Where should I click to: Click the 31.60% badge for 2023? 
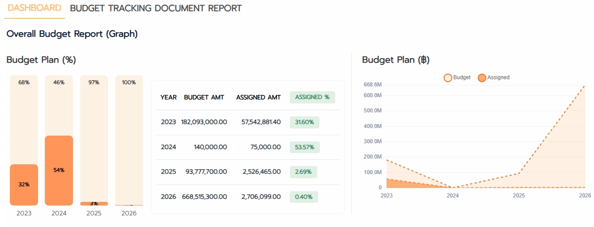(x=304, y=122)
